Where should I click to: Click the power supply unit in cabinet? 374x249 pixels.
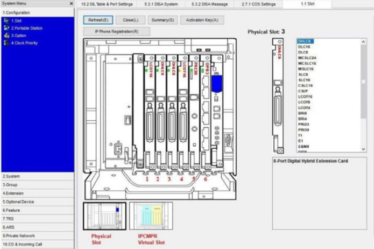tap(118, 111)
